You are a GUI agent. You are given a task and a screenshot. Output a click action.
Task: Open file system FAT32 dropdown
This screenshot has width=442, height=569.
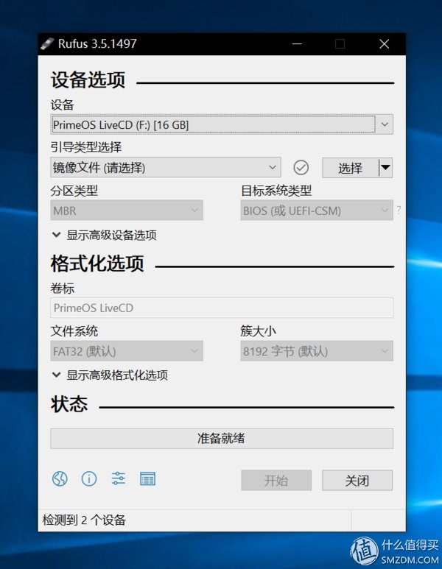[x=127, y=351]
